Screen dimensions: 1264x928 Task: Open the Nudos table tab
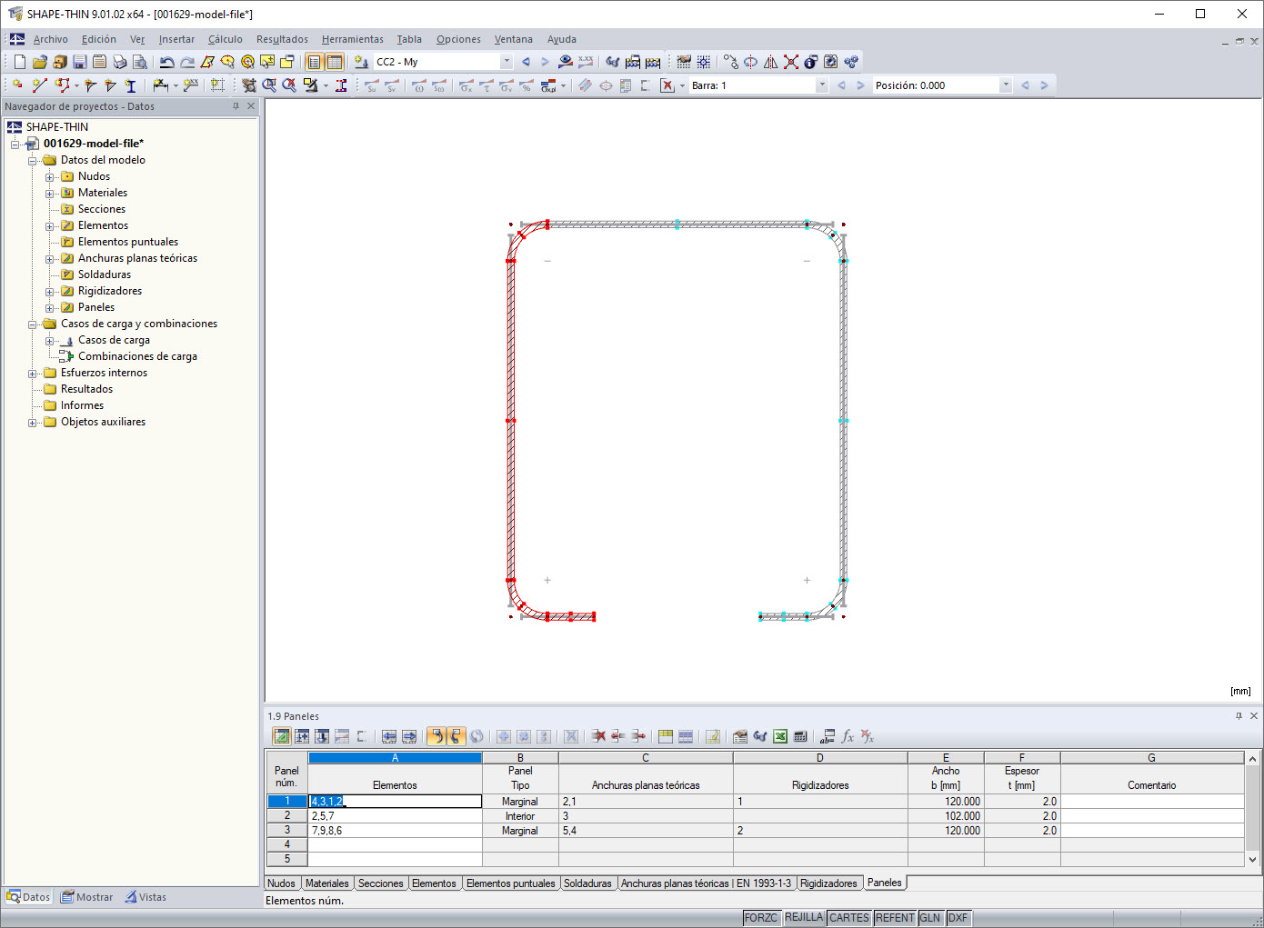click(x=281, y=883)
